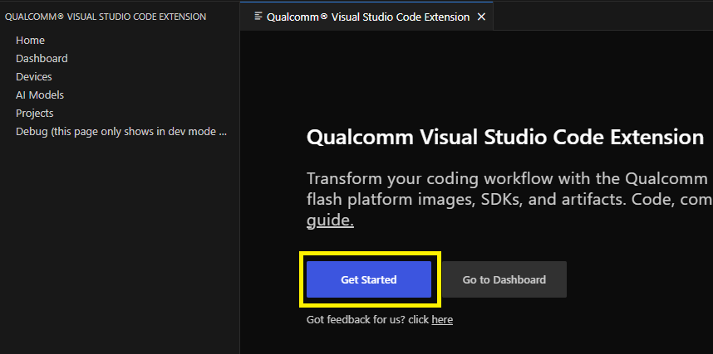Image resolution: width=713 pixels, height=354 pixels.
Task: Open the Dashboard sidebar entry
Action: point(42,59)
